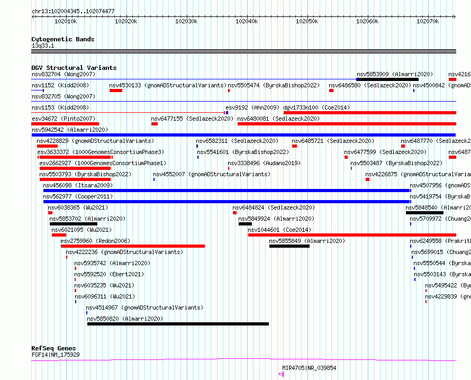Click the nsv5853909 (Almarri2020) black variant bar
Screen dimensions: 471x380
(387, 79)
